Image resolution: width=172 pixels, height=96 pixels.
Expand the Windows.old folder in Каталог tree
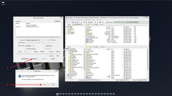pos(69,73)
